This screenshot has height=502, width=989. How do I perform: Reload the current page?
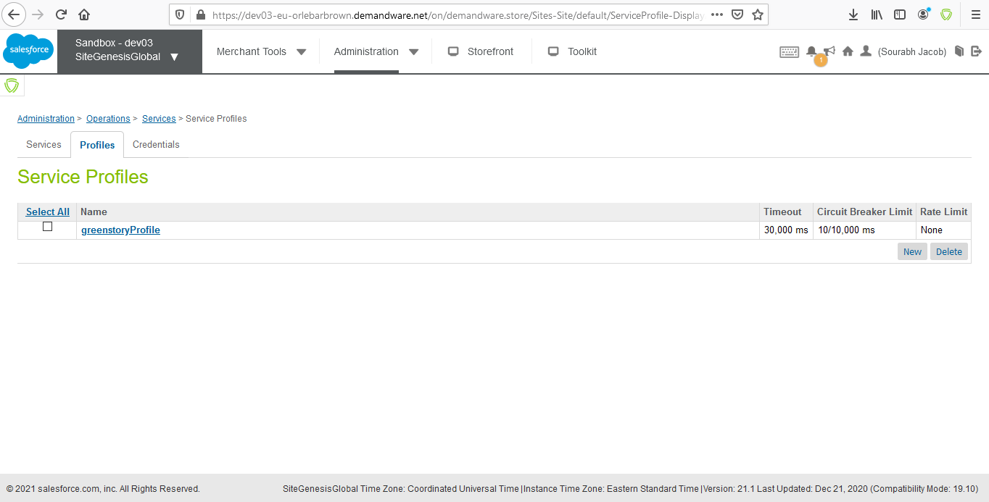pyautogui.click(x=62, y=14)
